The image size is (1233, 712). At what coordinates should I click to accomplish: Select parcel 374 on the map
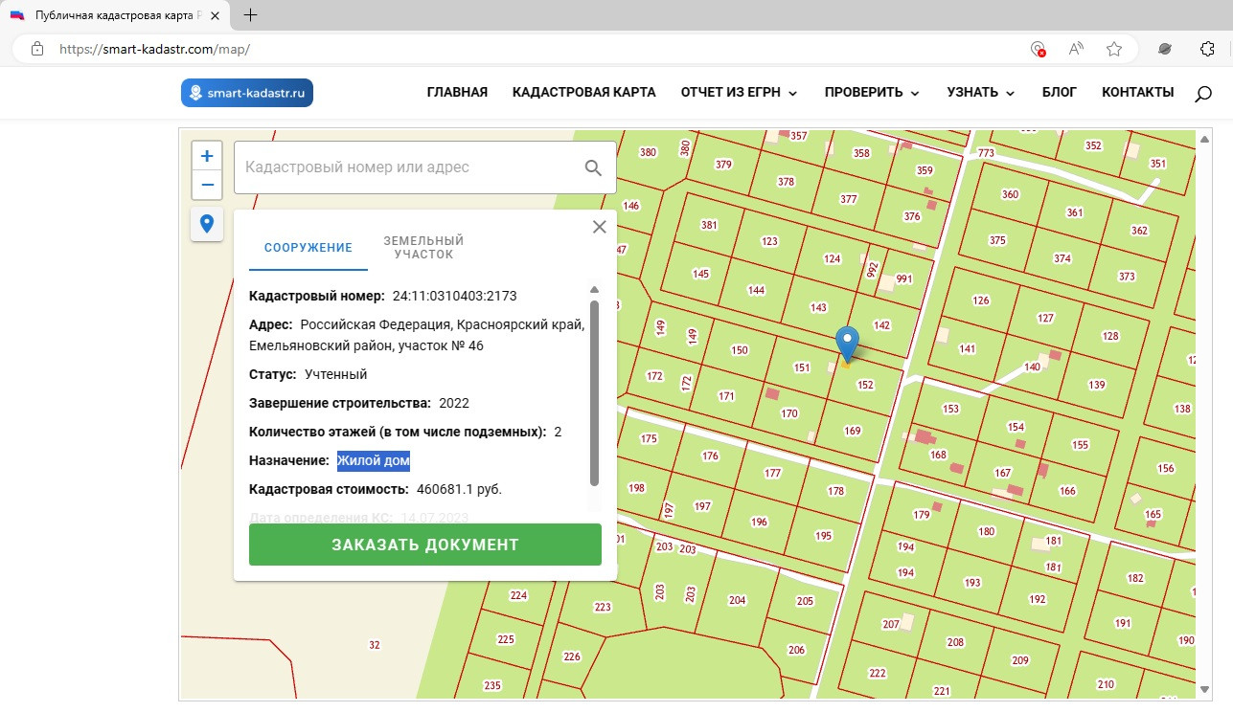(x=1062, y=259)
